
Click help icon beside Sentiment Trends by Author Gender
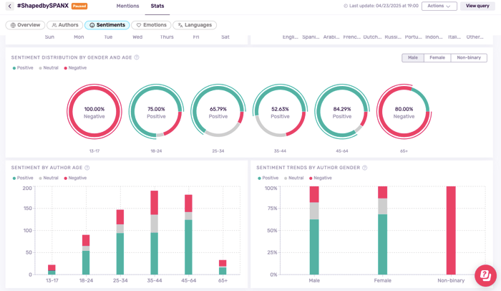pyautogui.click(x=364, y=168)
